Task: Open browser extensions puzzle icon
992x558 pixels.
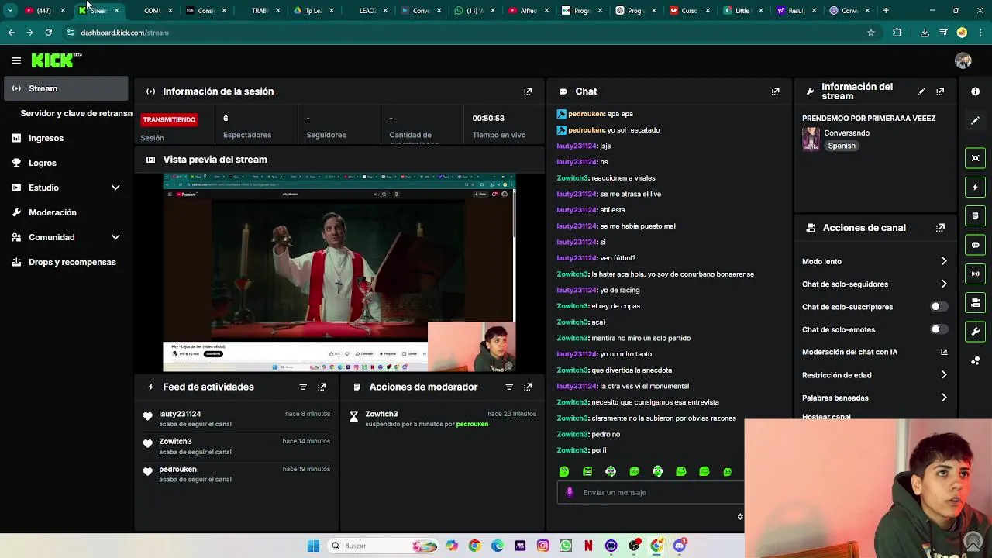Action: tap(897, 33)
